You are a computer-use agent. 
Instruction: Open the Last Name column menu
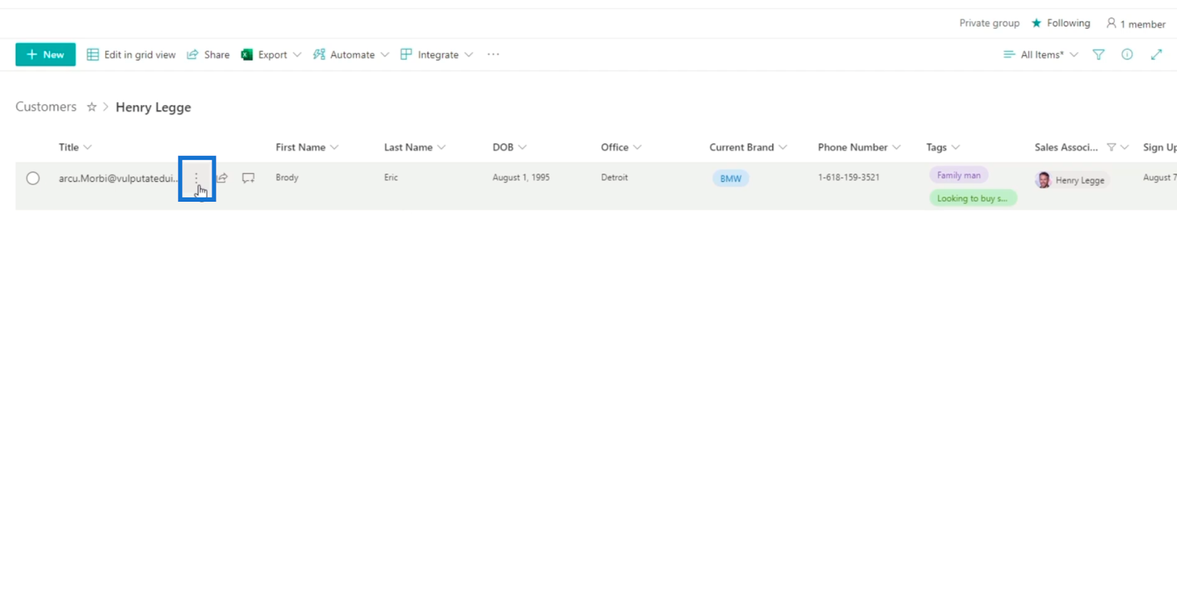coord(415,147)
